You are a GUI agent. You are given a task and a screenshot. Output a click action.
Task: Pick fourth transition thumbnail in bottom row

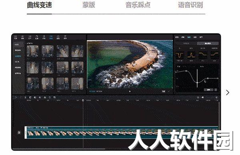click(x=78, y=84)
